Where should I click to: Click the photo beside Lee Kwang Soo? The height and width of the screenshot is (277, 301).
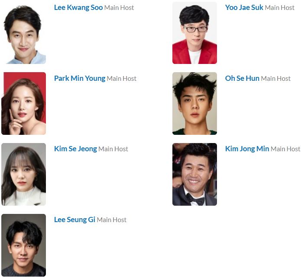pos(24,33)
